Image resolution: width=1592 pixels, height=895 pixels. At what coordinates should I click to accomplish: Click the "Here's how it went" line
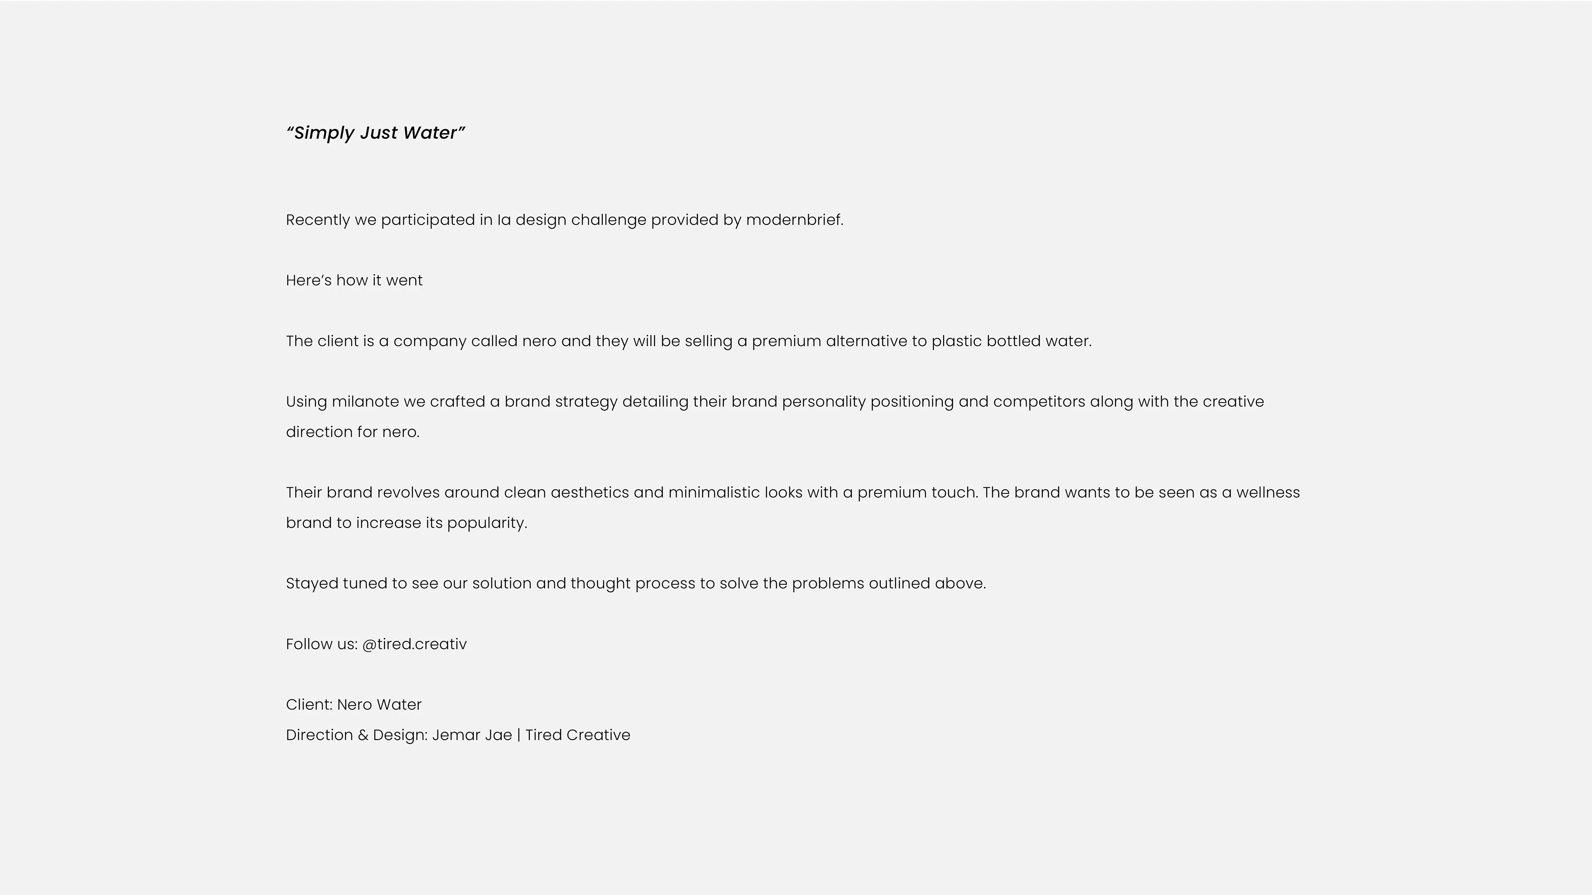tap(354, 281)
